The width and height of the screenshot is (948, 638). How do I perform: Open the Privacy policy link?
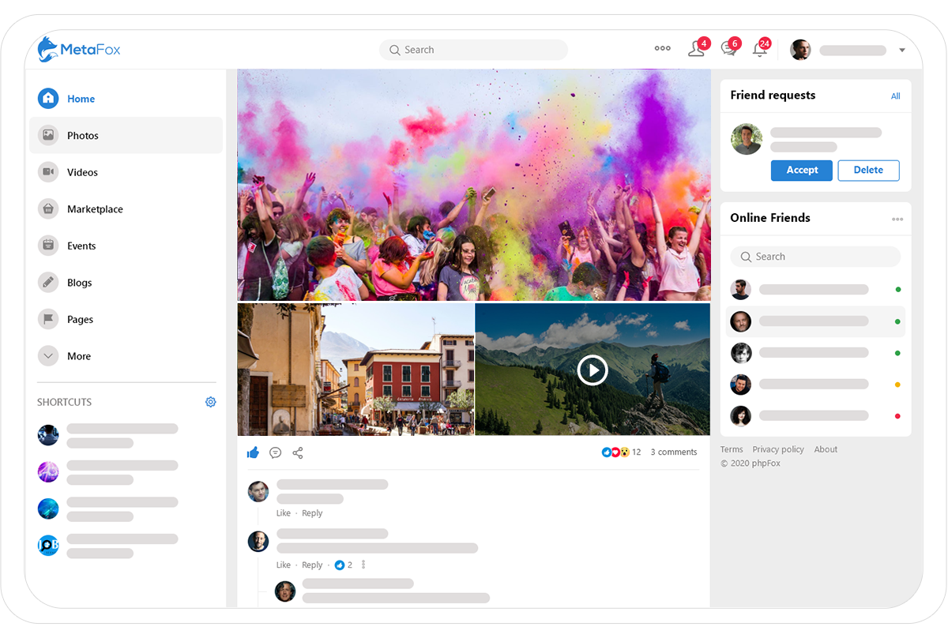(x=777, y=449)
